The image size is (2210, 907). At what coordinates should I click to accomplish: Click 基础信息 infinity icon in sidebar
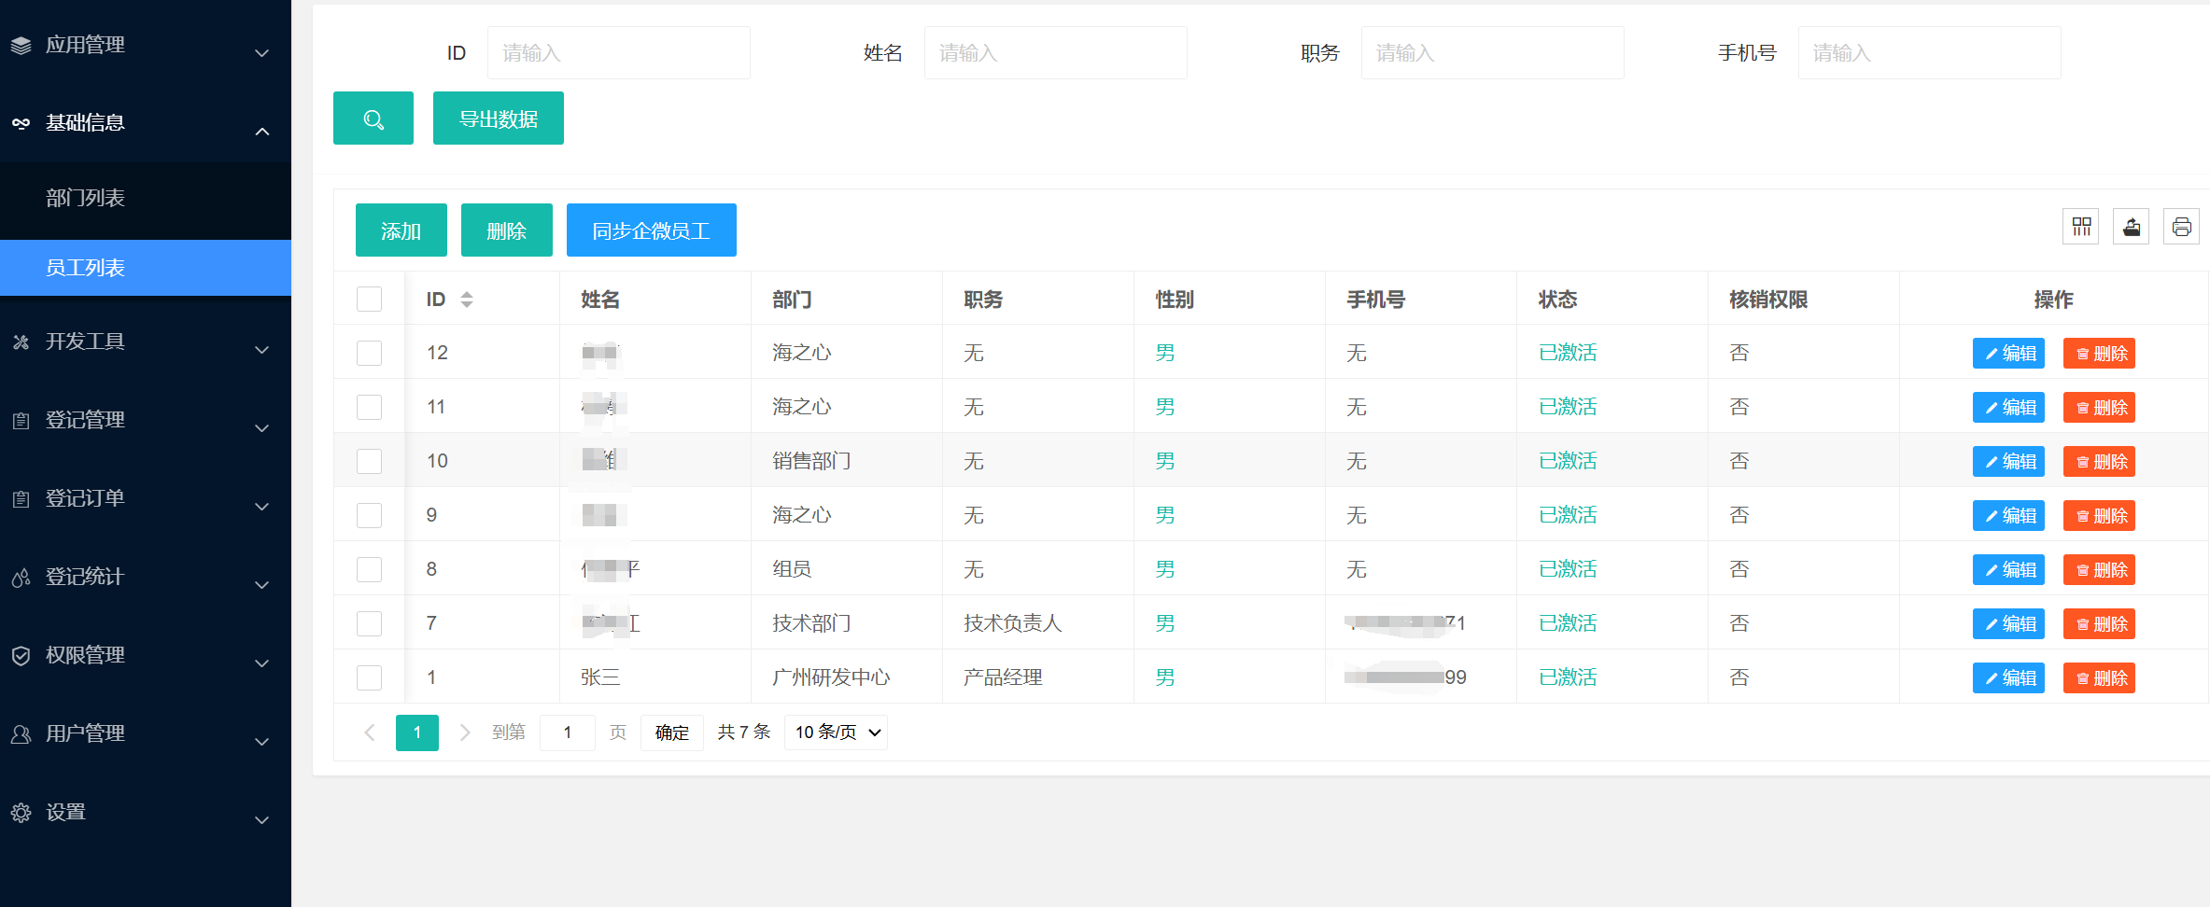coord(21,123)
